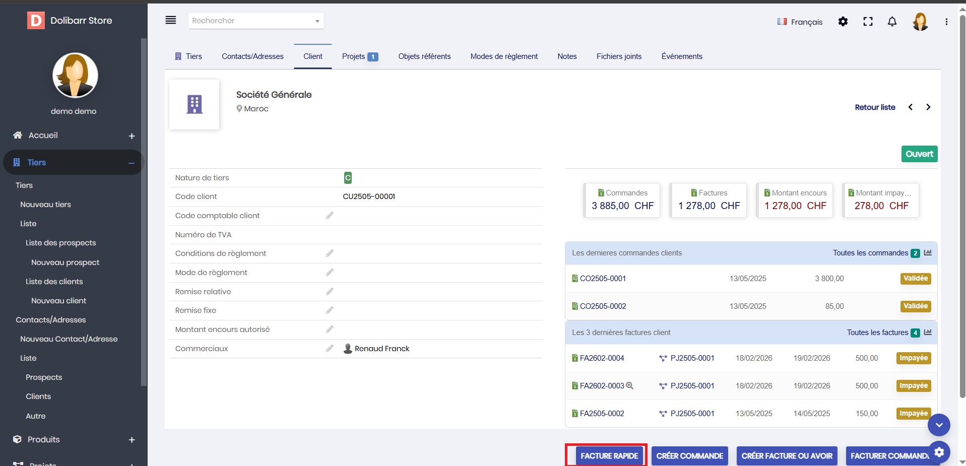Open the Événements tab
Viewport: 966px width, 466px height.
[x=682, y=56]
